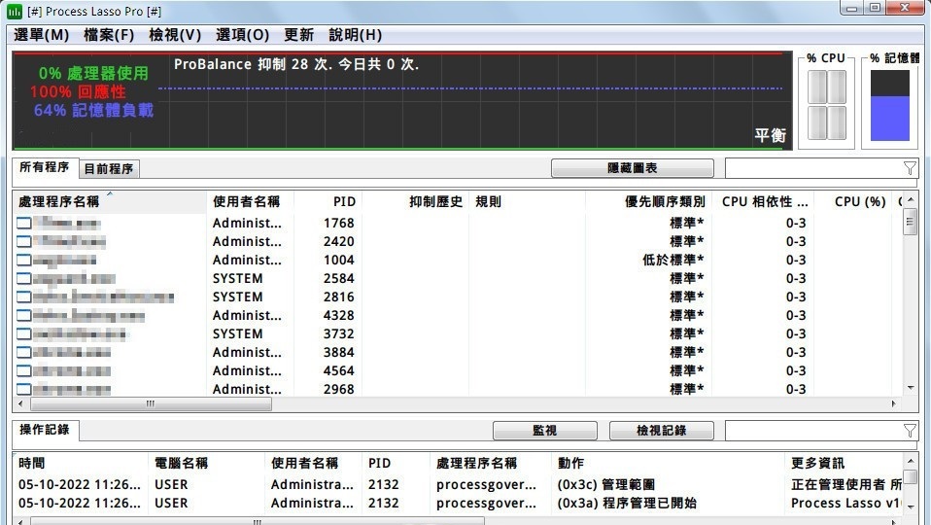This screenshot has height=525, width=931.
Task: Click the filter funnel icon in log panel
Action: click(910, 431)
